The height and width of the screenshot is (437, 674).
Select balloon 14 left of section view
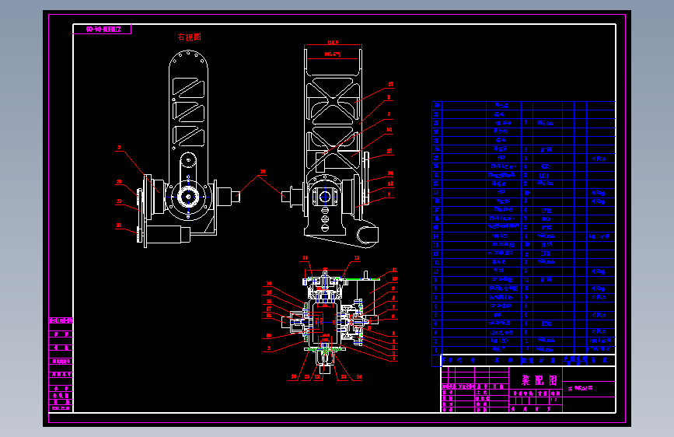(269, 284)
